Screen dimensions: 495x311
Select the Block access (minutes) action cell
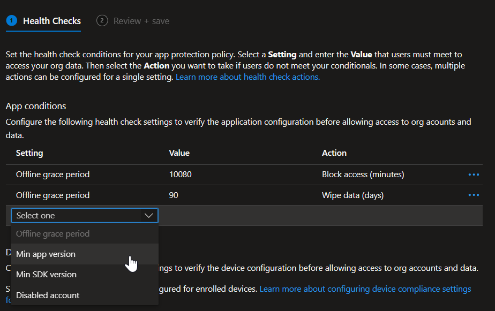pyautogui.click(x=363, y=175)
